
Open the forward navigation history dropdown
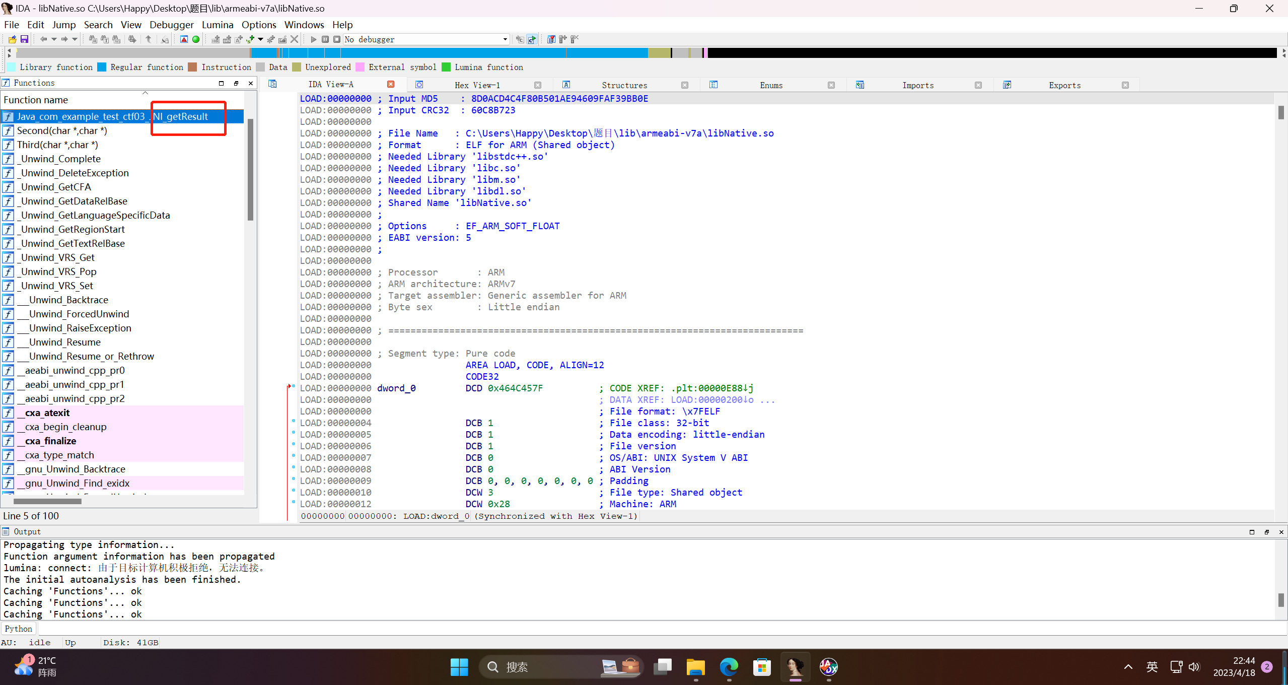point(75,39)
